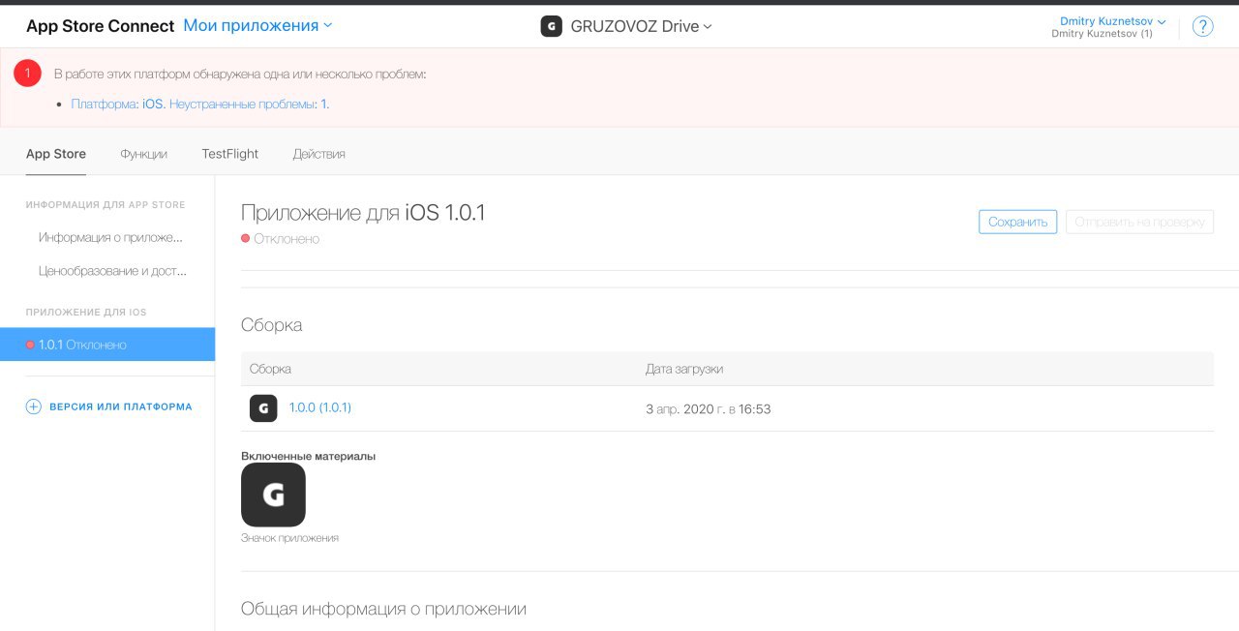Click App Store Connect home title
Screen dimensions: 1239x631
(101, 26)
